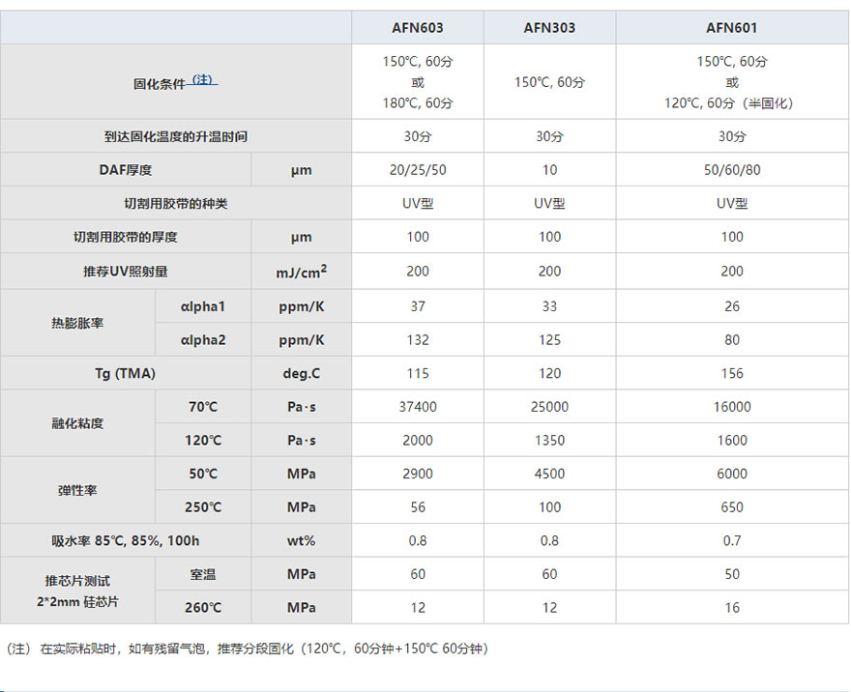The height and width of the screenshot is (692, 851).
Task: Click the 热膨胀率 row label
Action: coord(77,323)
